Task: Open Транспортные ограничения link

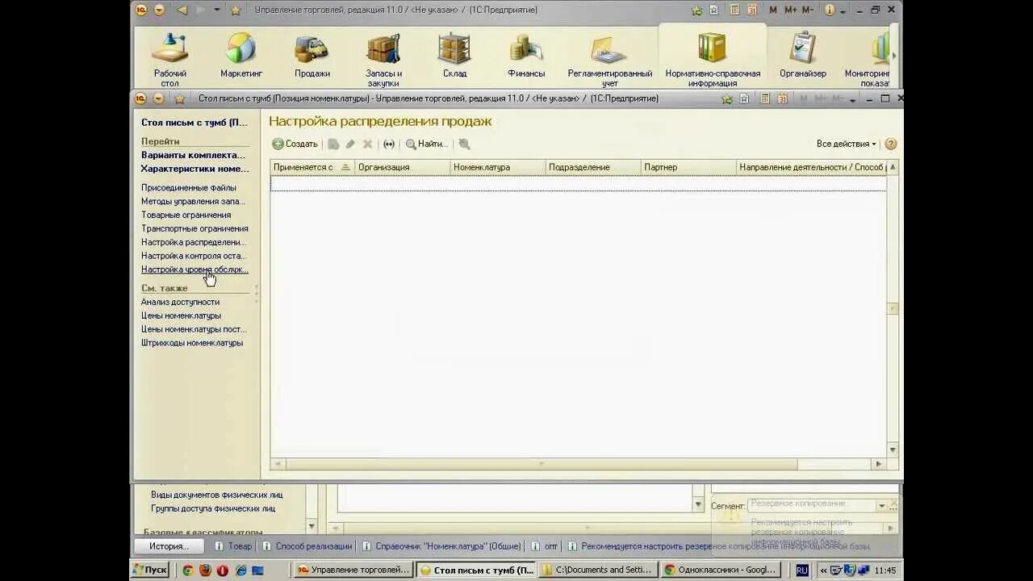Action: tap(194, 228)
